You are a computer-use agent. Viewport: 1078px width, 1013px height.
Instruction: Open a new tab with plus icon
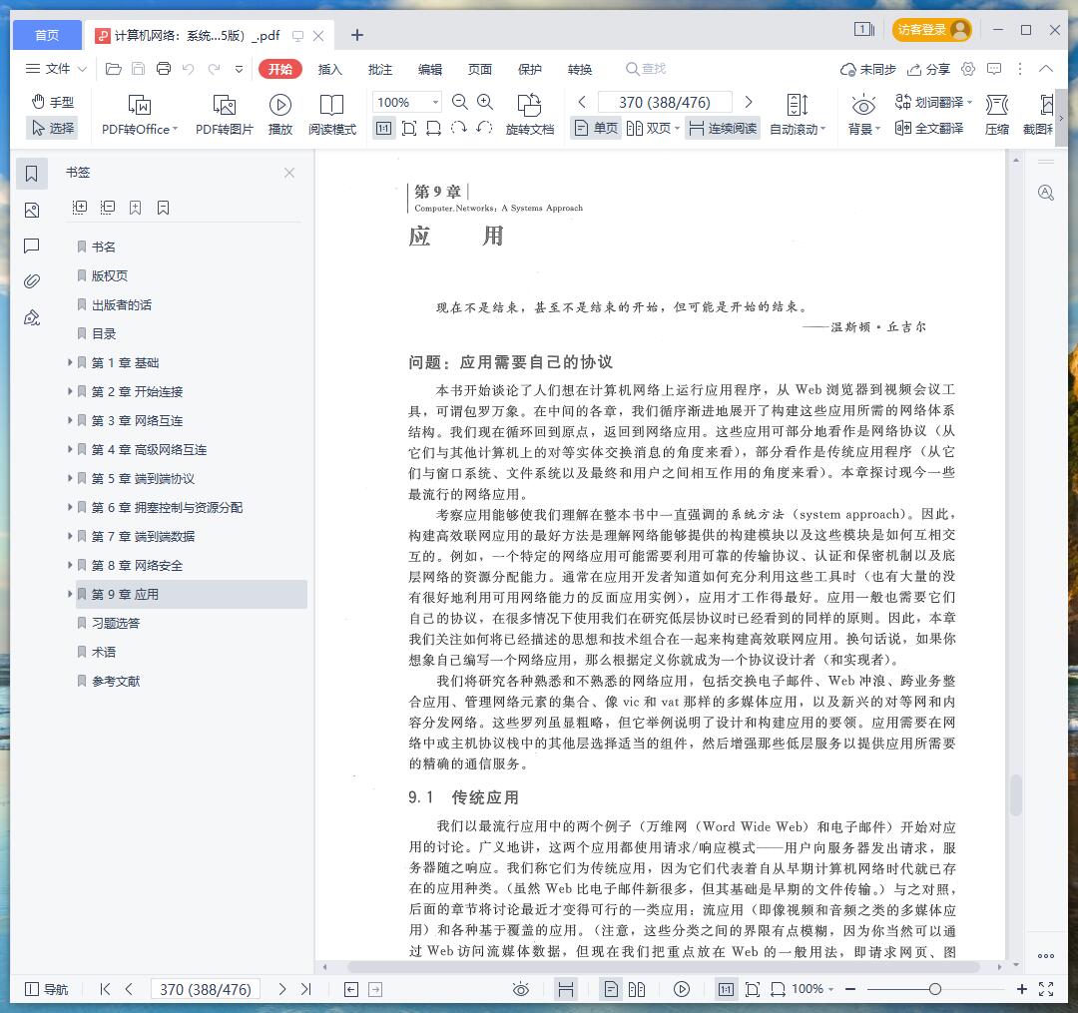[356, 35]
